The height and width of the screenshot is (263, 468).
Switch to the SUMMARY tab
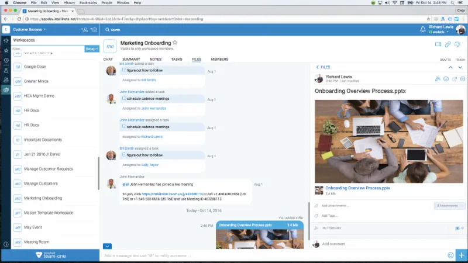131,60
